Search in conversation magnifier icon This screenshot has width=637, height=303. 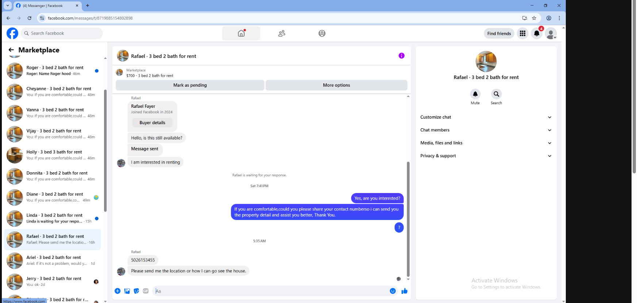(496, 94)
